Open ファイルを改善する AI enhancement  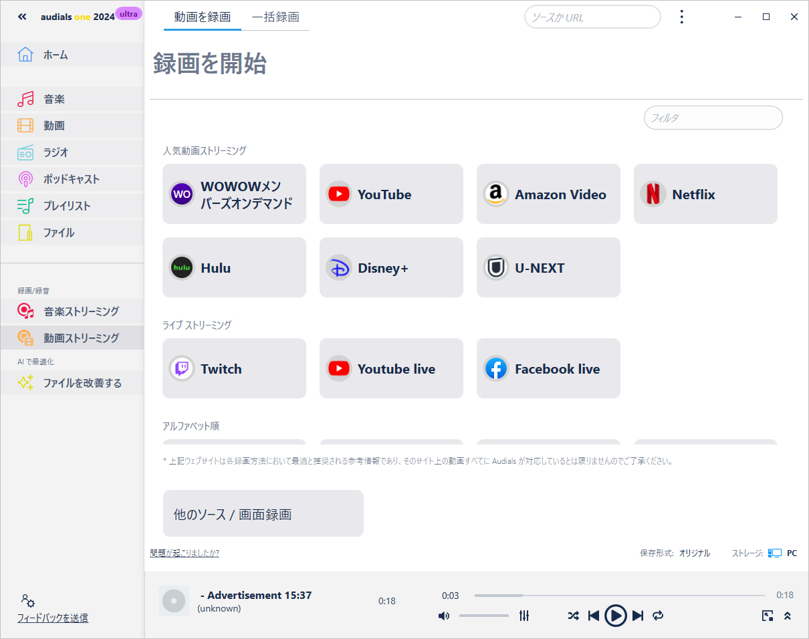[72, 383]
